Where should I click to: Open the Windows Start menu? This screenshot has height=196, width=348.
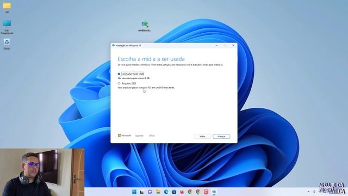coord(134,192)
